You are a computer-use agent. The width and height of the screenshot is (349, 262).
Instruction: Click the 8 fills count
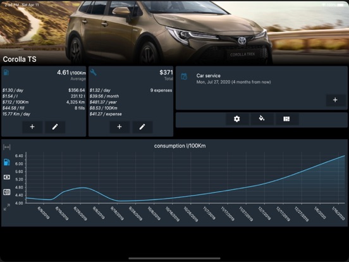(80, 108)
